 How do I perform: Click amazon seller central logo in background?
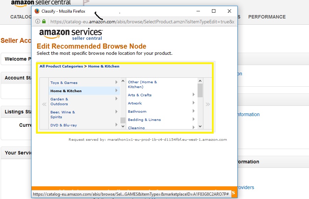click(x=41, y=3)
